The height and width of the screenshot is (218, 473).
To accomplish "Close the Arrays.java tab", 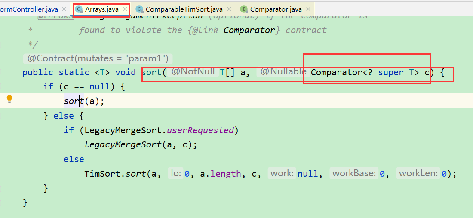I will point(125,9).
